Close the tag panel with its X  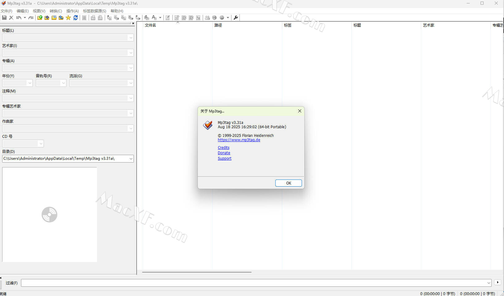point(133,23)
